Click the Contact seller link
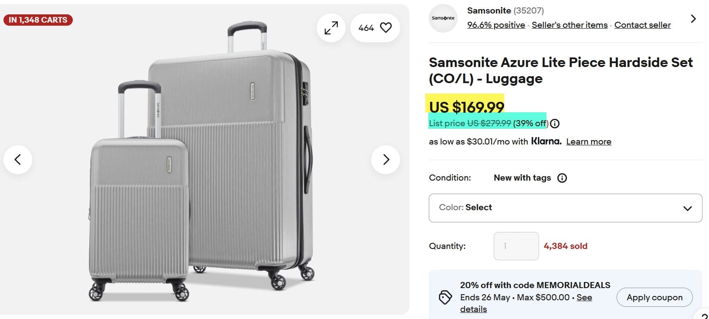 pyautogui.click(x=642, y=25)
